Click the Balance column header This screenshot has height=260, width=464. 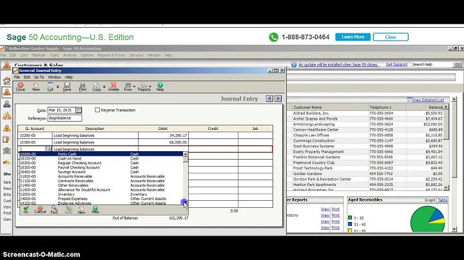[x=425, y=107]
